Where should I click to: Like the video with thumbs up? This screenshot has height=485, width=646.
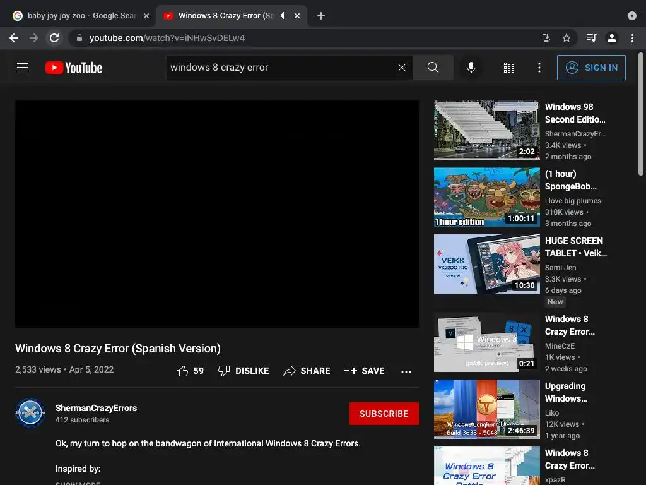[x=182, y=371]
